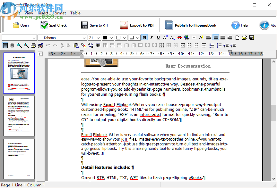
Task: Click the Print icon
Action: (x=33, y=45)
